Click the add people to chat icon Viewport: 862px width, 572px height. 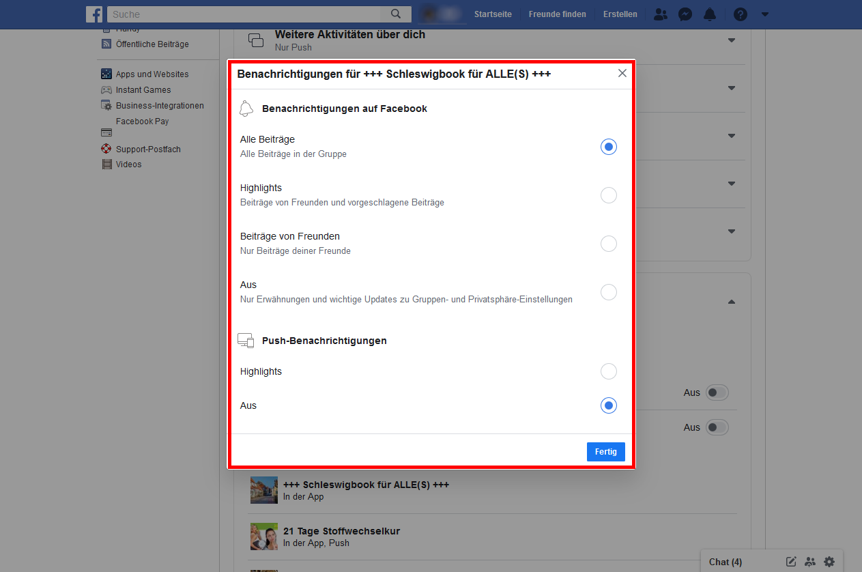[x=810, y=561]
